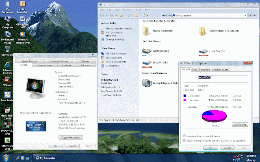Screen dimensions: 260x162
Task: Switch to Quota tab in drive Properties
Action: click(225, 70)
